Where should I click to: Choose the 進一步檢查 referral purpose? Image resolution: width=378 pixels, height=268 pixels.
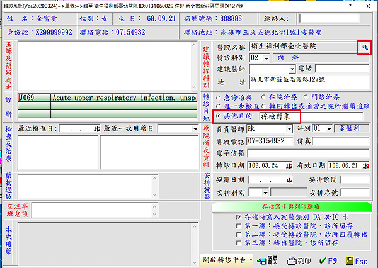[219, 106]
